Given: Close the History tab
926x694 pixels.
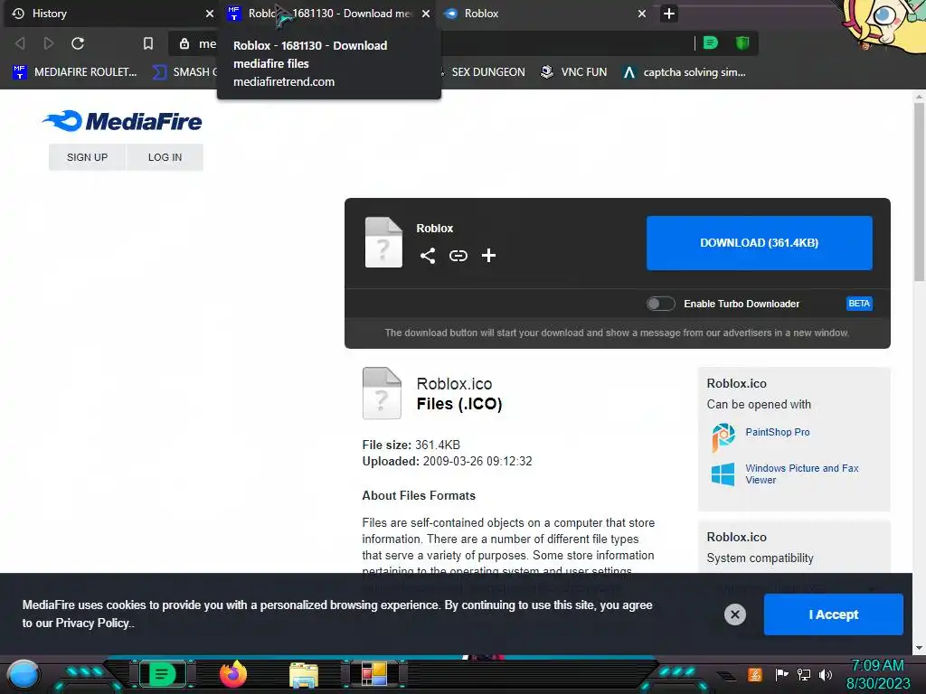Looking at the screenshot, I should (x=210, y=13).
